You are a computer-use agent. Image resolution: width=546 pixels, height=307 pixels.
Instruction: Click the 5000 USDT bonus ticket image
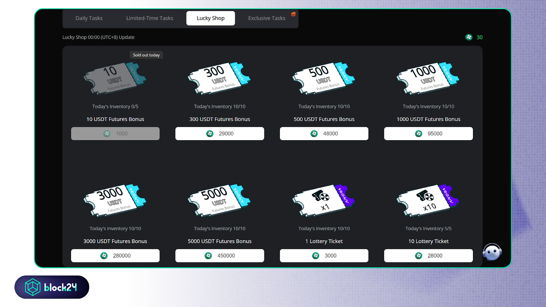[x=219, y=201]
